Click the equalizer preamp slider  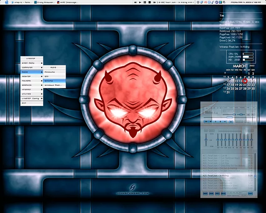(x=207, y=140)
